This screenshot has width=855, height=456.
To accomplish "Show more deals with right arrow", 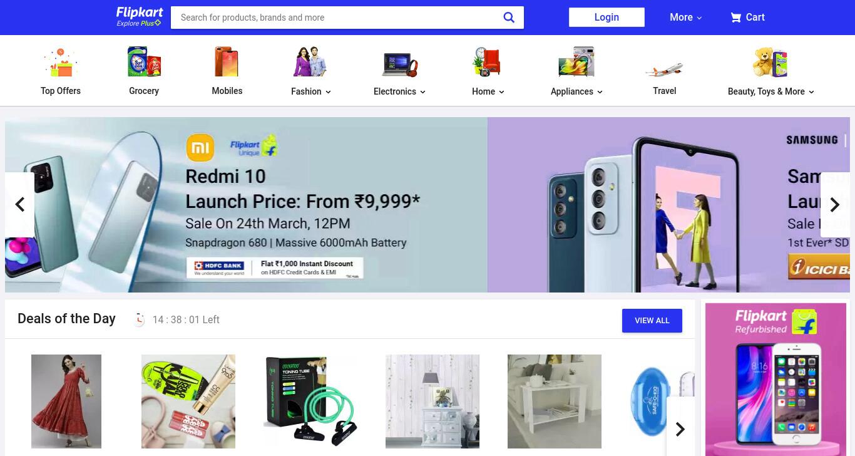I will click(x=680, y=429).
